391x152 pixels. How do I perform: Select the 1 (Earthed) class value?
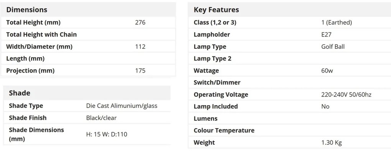337,23
